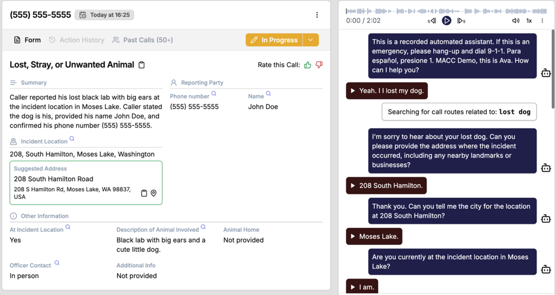Switch to the Action History tab
Viewport: 556px width, 295px height.
[76, 40]
